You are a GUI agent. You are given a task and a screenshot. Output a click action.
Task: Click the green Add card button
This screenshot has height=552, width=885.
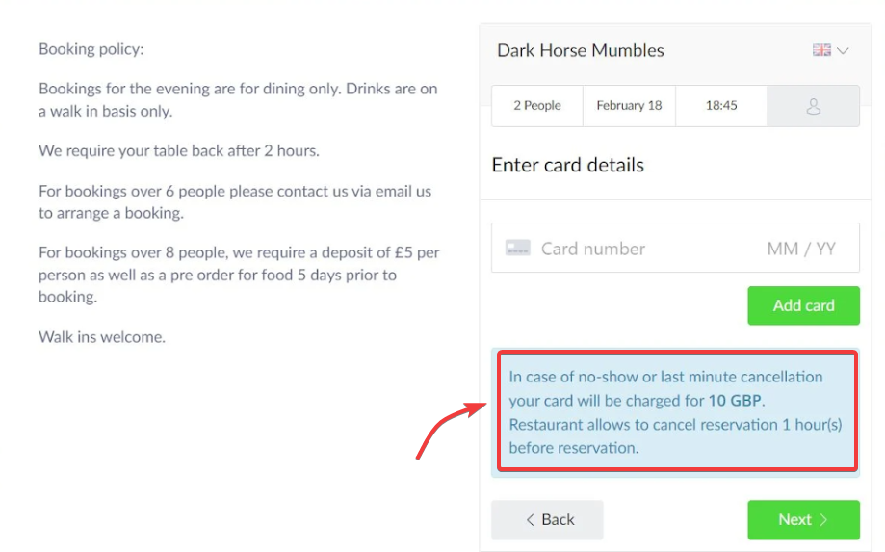click(x=804, y=305)
